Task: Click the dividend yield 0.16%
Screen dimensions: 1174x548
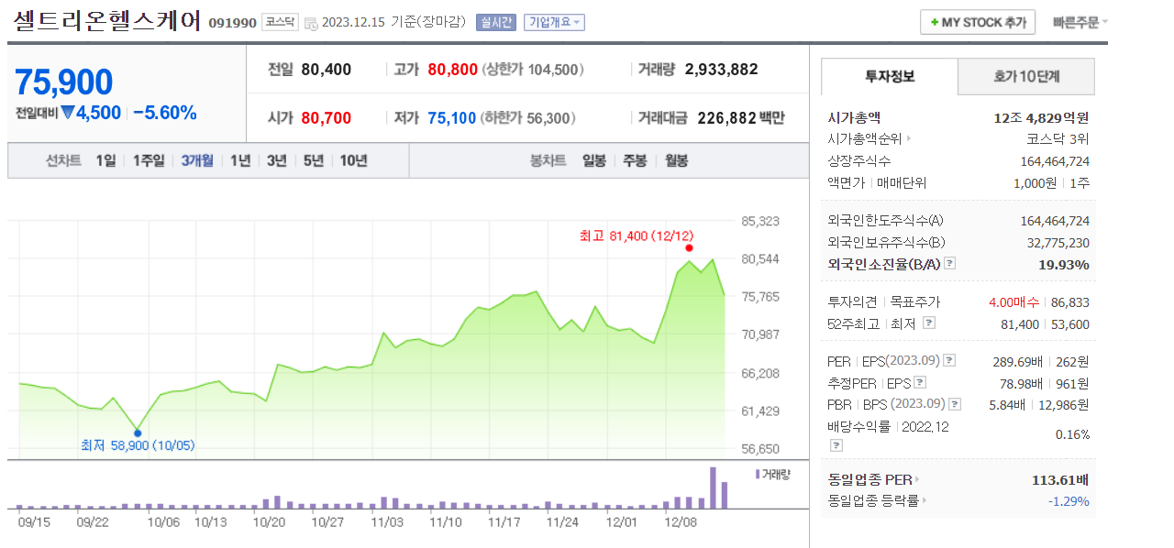Action: [x=1072, y=434]
